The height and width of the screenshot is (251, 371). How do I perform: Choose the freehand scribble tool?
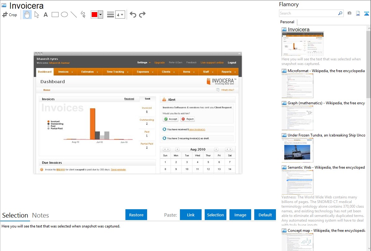pos(83,15)
